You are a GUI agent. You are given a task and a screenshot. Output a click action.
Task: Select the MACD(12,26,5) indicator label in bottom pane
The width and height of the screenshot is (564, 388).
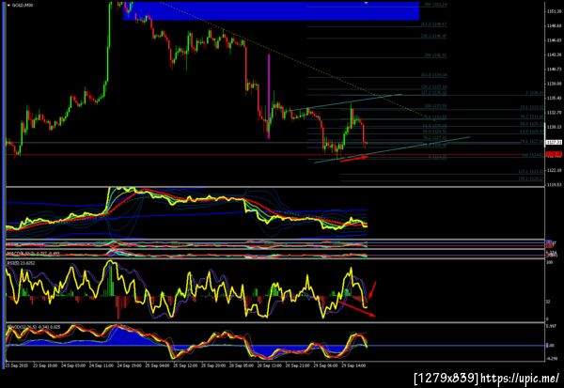click(34, 327)
